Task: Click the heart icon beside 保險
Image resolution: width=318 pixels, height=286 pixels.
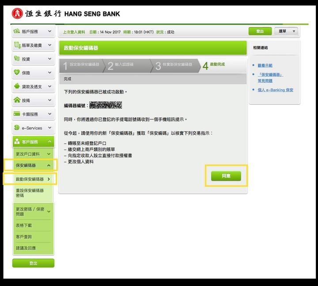Action: pyautogui.click(x=17, y=72)
